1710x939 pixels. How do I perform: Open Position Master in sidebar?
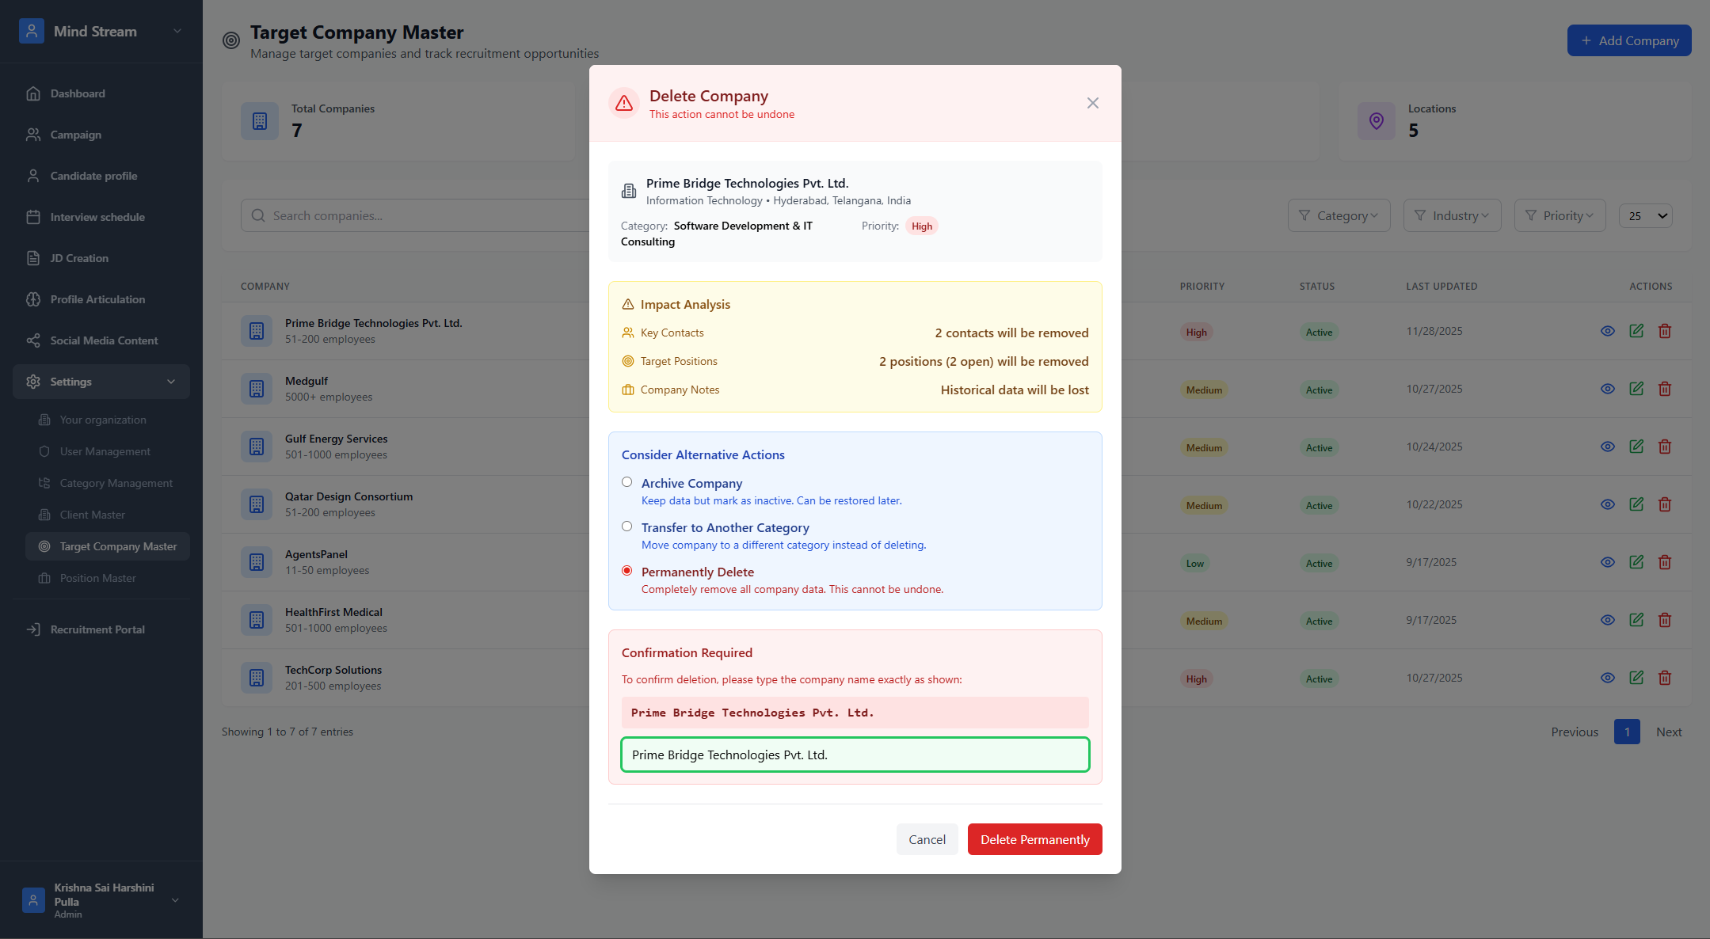point(97,578)
